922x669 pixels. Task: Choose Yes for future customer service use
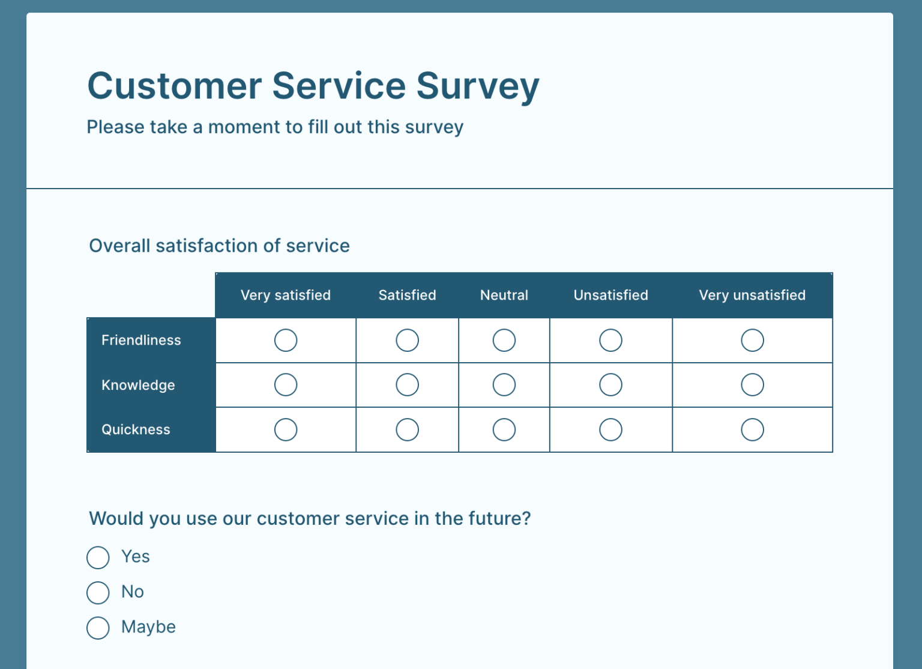[x=98, y=557]
